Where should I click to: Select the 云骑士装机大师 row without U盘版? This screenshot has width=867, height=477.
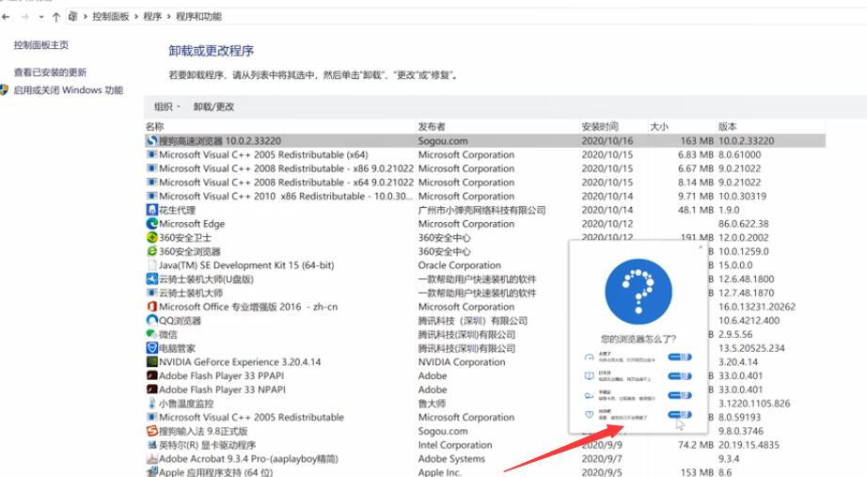click(x=485, y=293)
